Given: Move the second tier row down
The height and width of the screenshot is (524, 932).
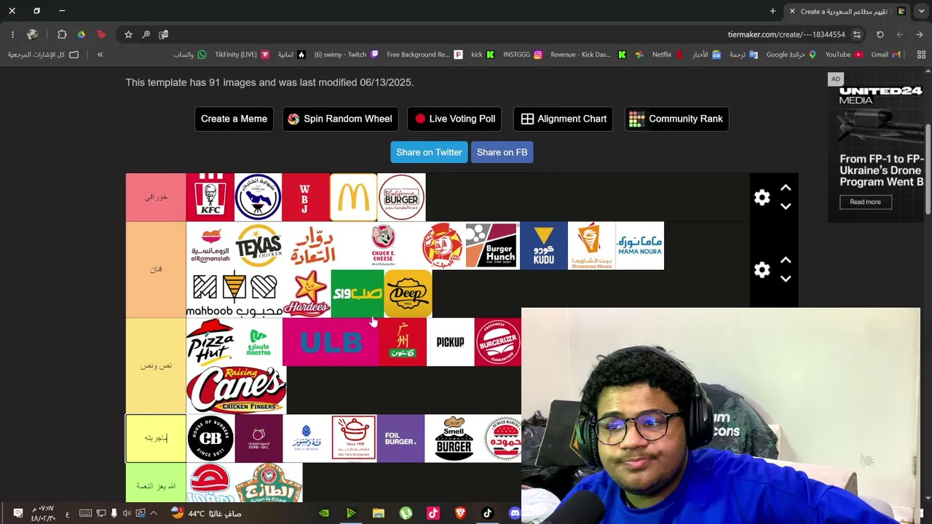Looking at the screenshot, I should click(x=786, y=279).
